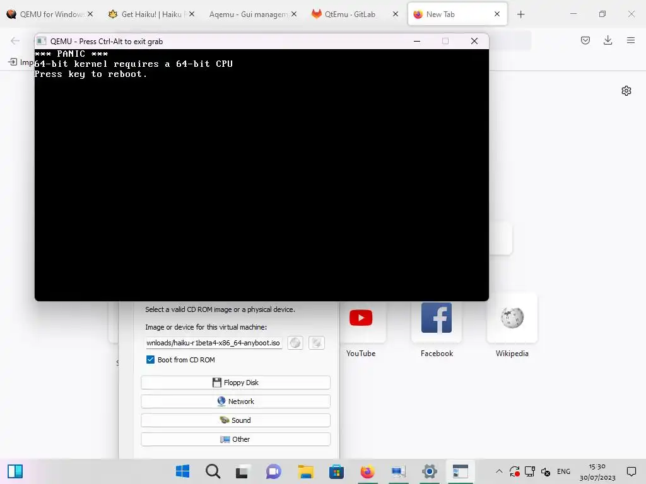Open a new browser tab with plus button
The height and width of the screenshot is (484, 646).
point(520,14)
